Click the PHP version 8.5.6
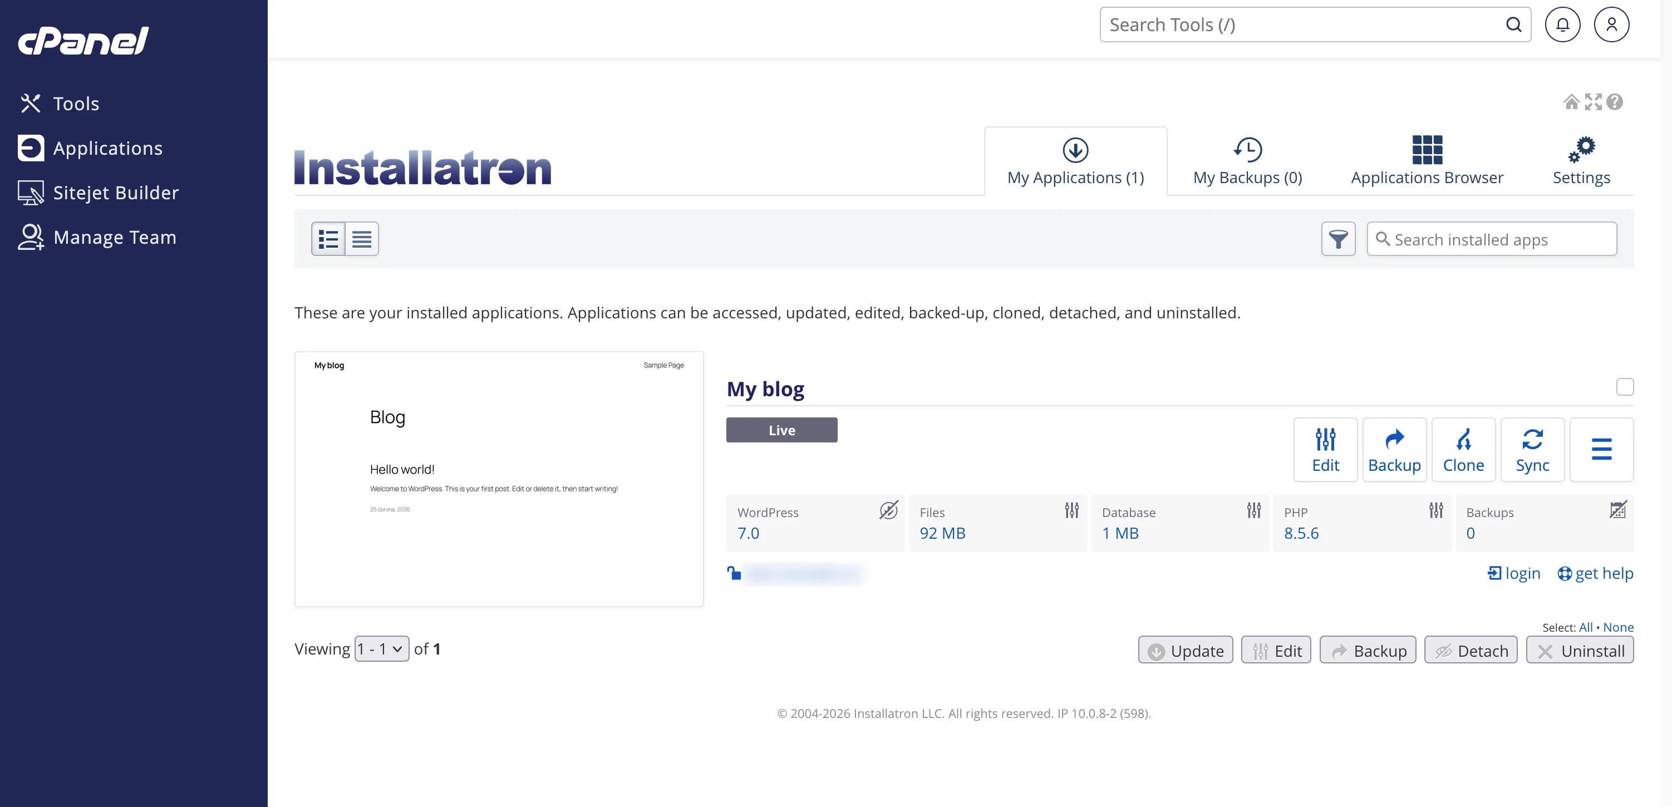This screenshot has height=807, width=1672. coord(1301,533)
